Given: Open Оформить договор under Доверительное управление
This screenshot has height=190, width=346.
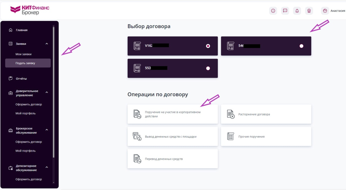Looking at the screenshot, I should tap(29, 105).
